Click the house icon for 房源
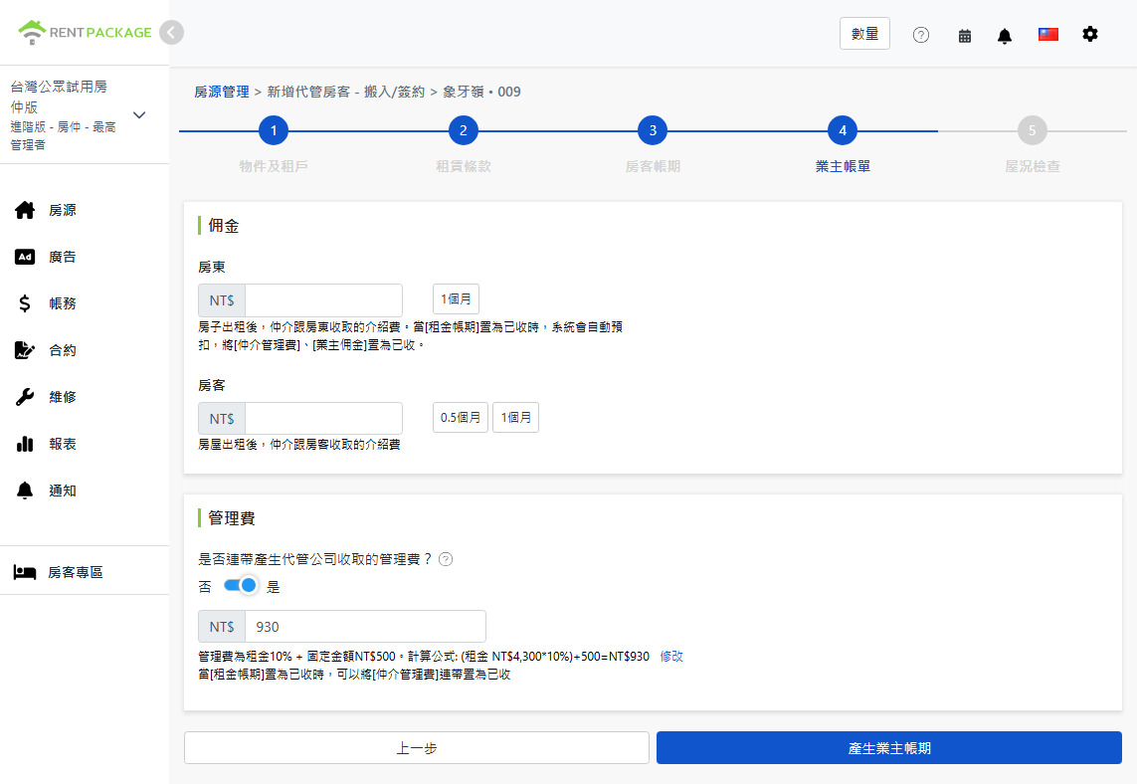Image resolution: width=1137 pixels, height=784 pixels. click(25, 210)
